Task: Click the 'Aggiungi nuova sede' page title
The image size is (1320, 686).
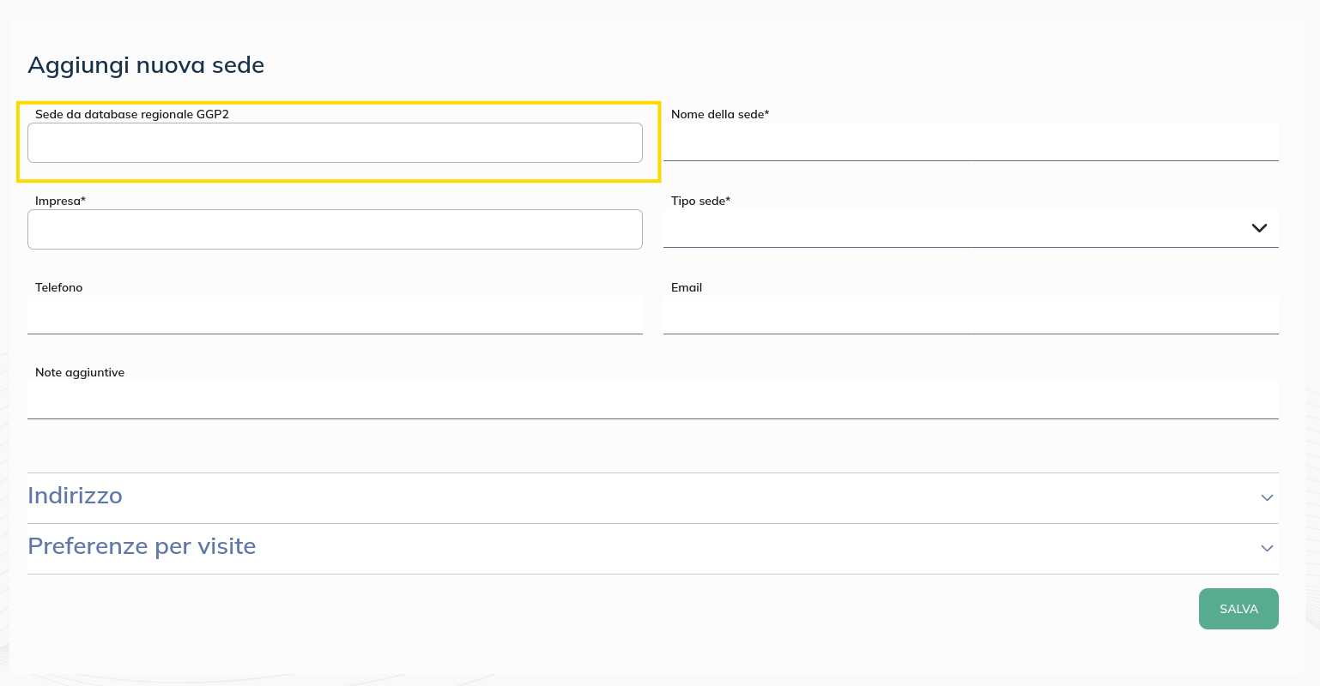Action: 146,65
